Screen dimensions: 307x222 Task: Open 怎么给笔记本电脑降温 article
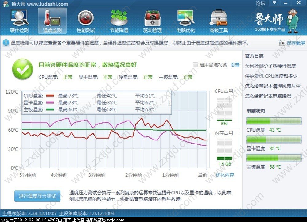(268, 96)
